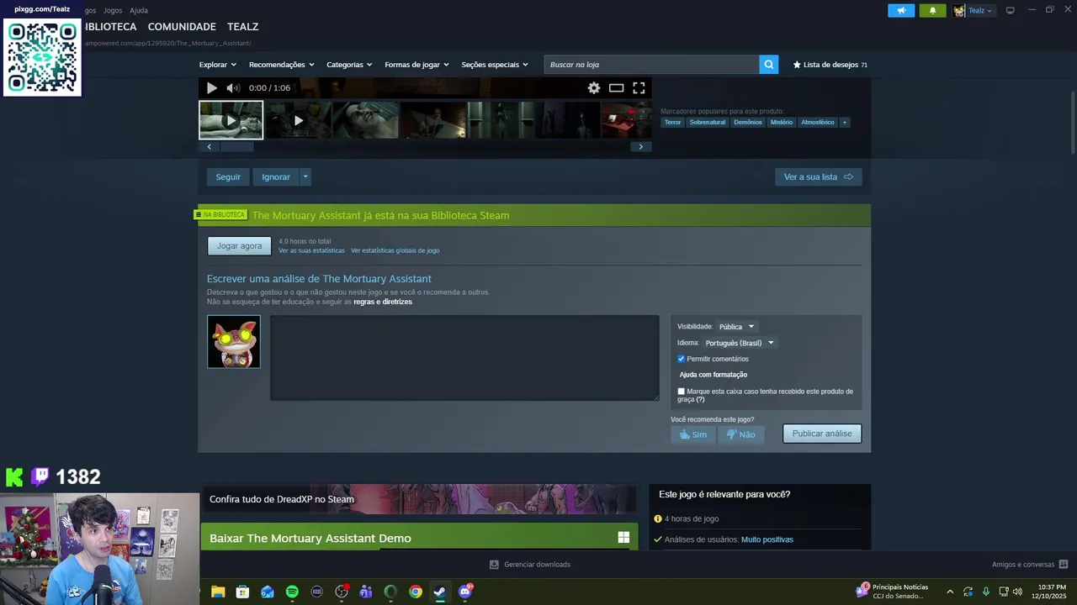Image resolution: width=1077 pixels, height=605 pixels.
Task: Open regras e diretrizes link
Action: point(383,302)
